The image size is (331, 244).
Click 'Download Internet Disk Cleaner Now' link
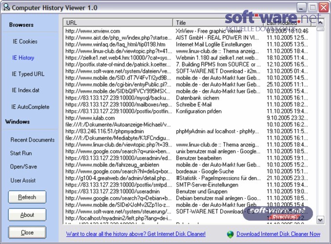[x=278, y=234]
